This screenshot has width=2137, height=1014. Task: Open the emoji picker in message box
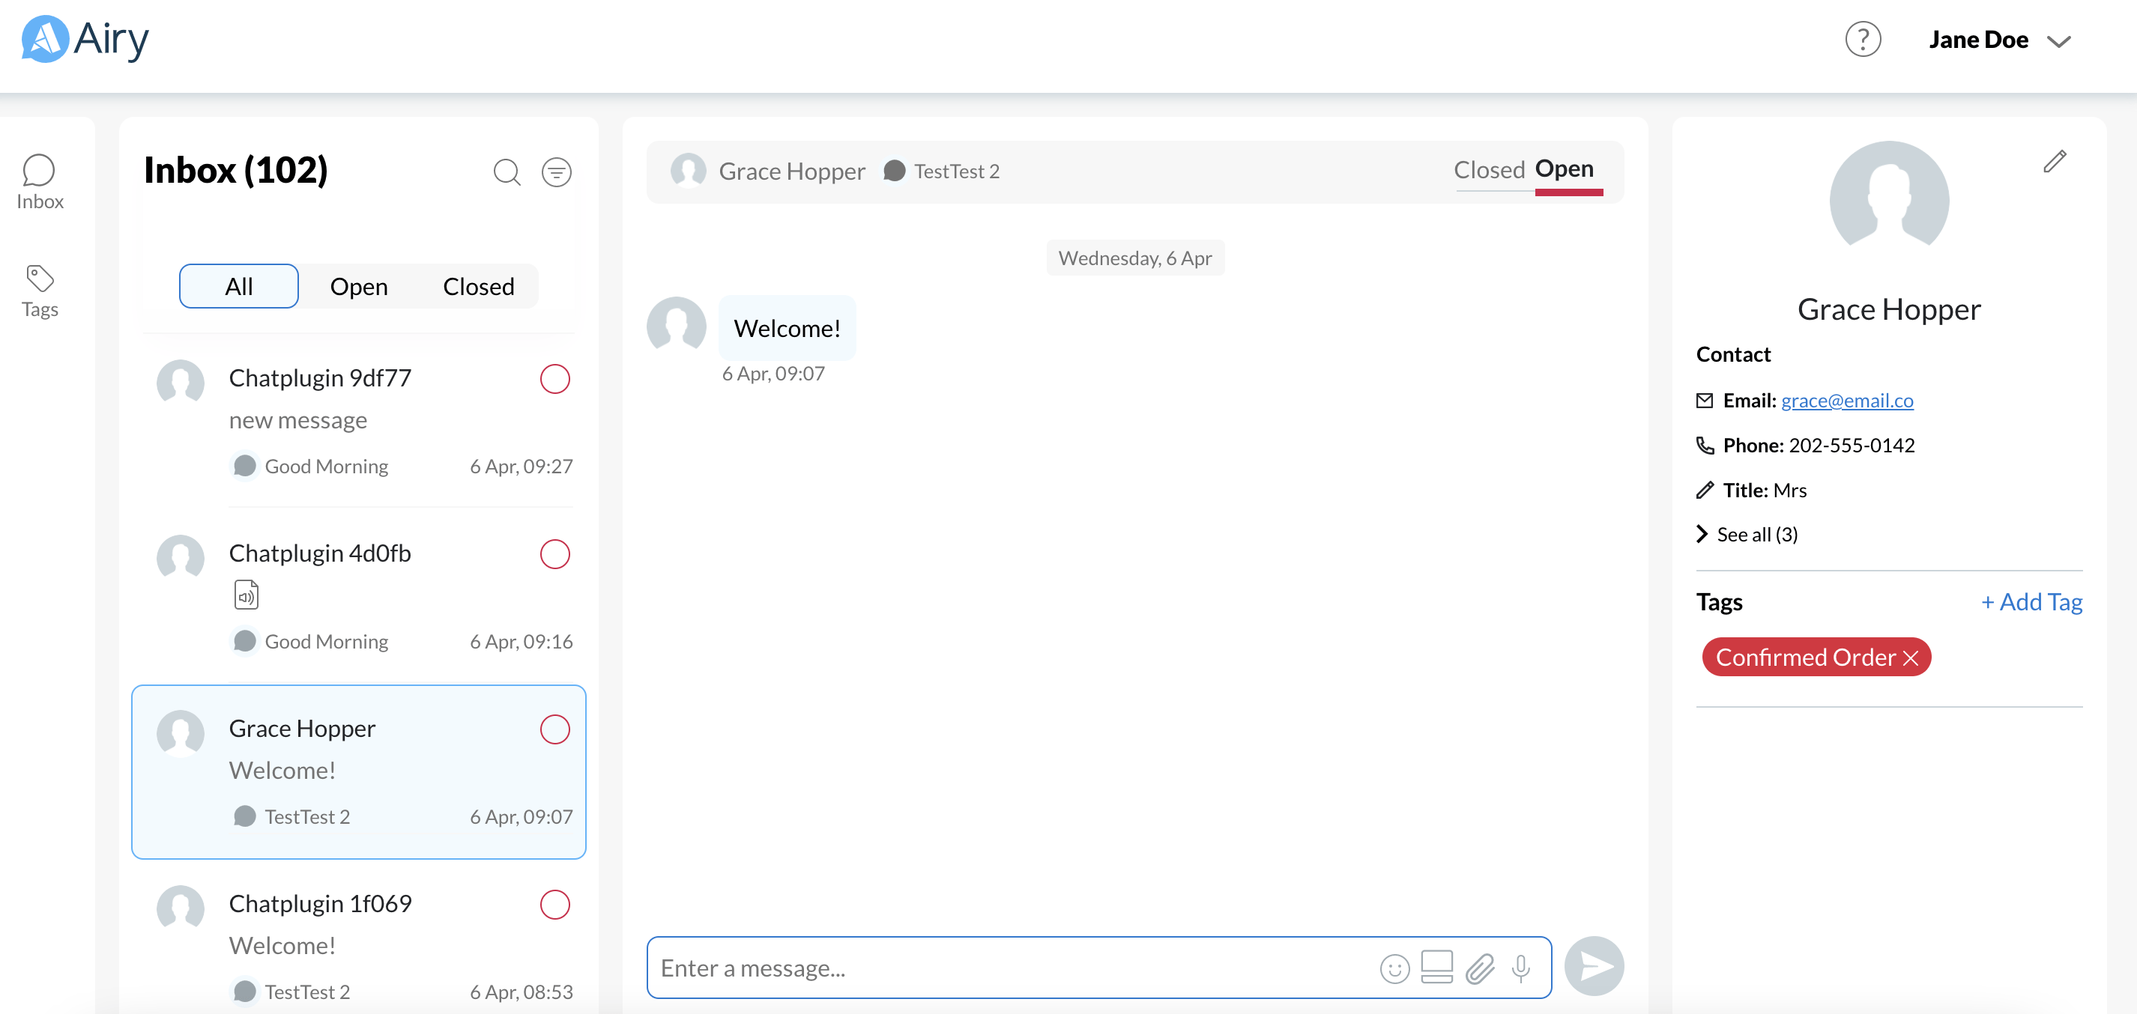pyautogui.click(x=1394, y=968)
